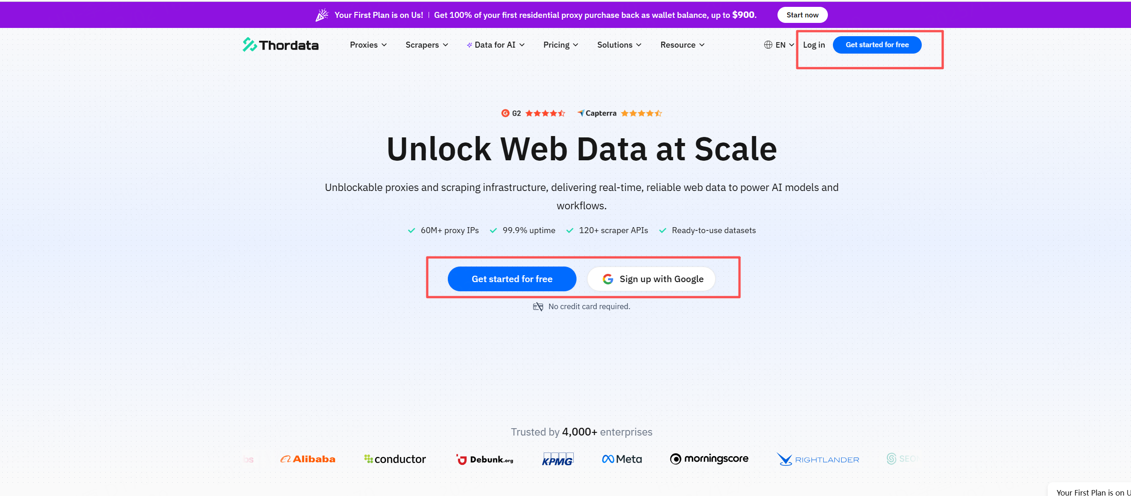1131x496 pixels.
Task: Click the G2 rating badge
Action: pos(533,113)
